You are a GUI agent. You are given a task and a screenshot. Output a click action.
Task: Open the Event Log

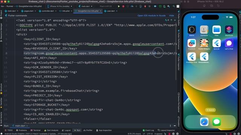pos(148,130)
